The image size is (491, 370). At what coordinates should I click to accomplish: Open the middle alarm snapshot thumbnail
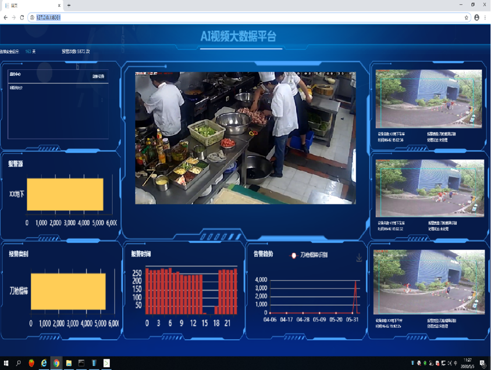429,188
